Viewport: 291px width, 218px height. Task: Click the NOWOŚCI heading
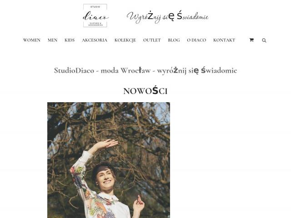145,91
